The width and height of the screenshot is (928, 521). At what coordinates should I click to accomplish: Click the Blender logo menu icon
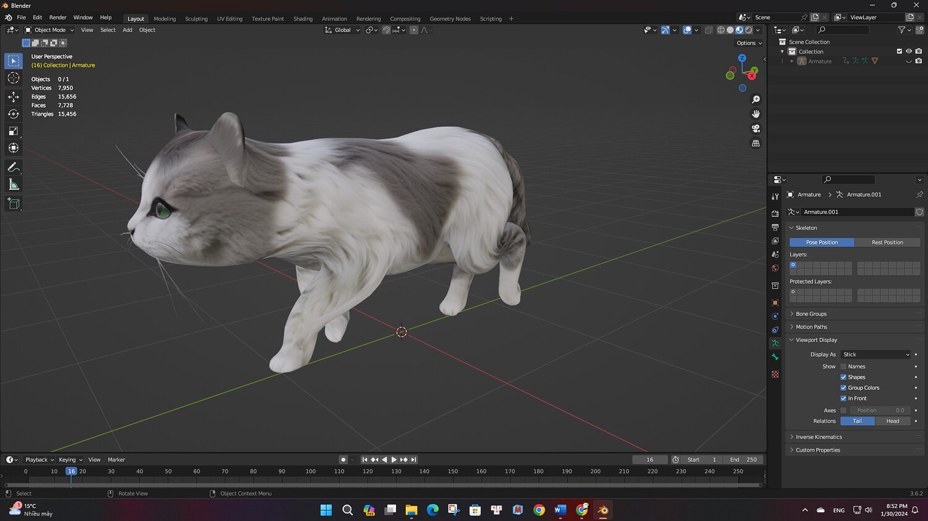8,17
